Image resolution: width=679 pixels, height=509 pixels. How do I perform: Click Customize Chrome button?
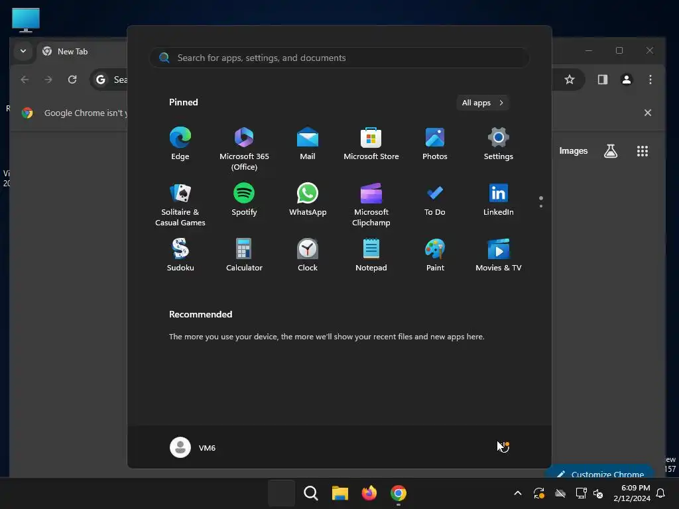click(x=599, y=473)
